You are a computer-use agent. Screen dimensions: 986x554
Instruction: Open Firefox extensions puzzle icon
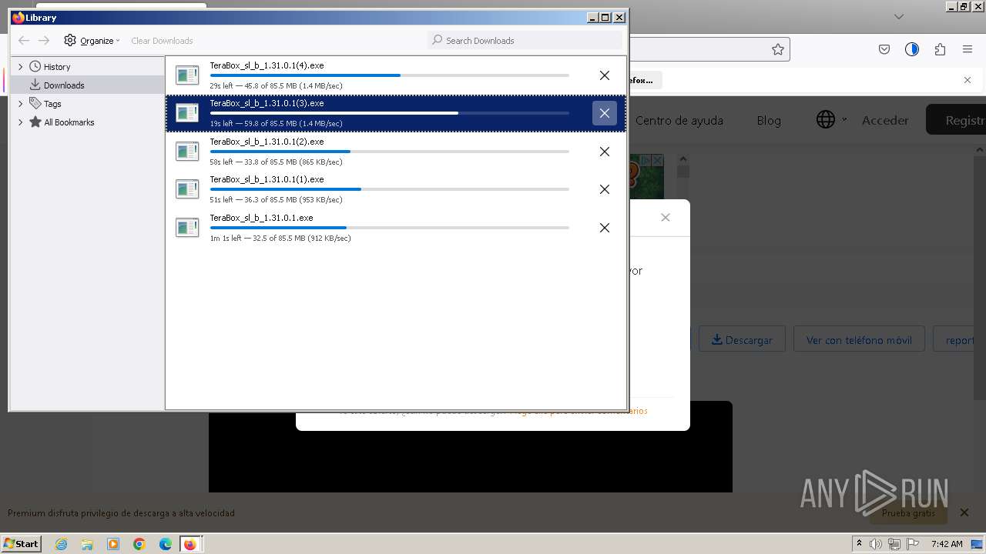click(940, 49)
